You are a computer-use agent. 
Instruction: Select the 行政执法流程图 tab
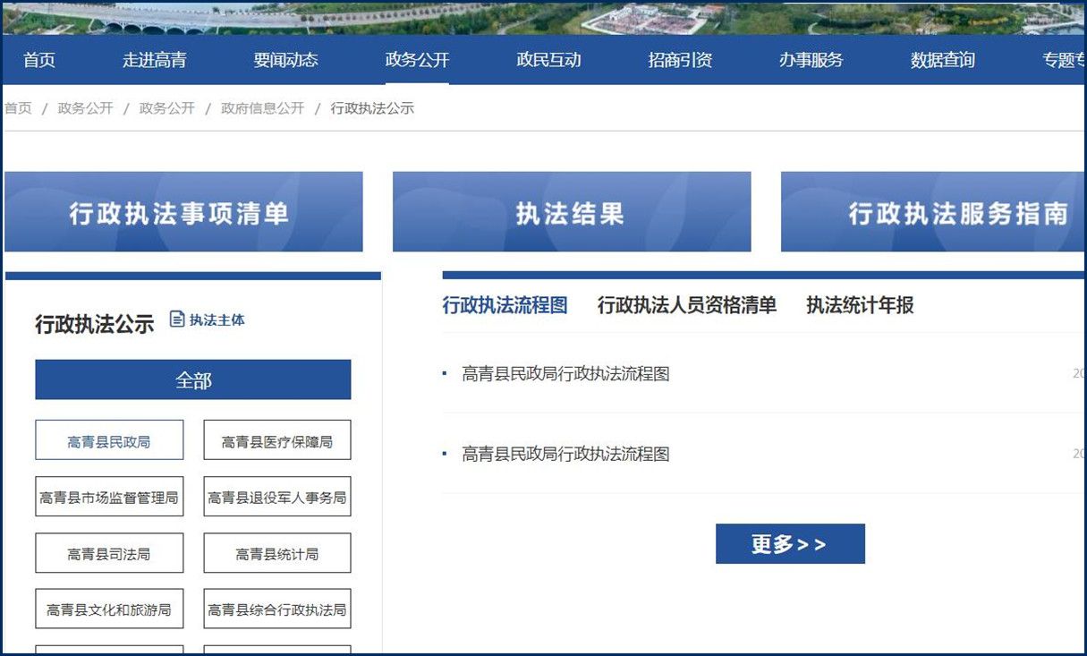(x=505, y=305)
